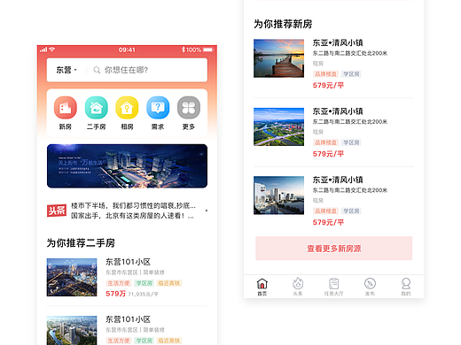Open the night city promotional banner
Image resolution: width=461 pixels, height=345 pixels.
click(127, 166)
